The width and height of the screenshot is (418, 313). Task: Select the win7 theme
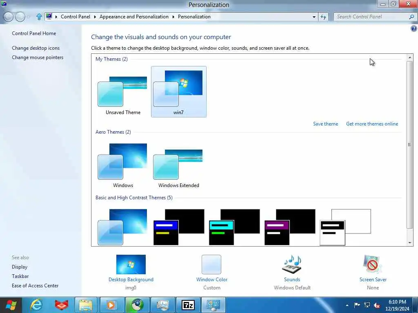179,92
